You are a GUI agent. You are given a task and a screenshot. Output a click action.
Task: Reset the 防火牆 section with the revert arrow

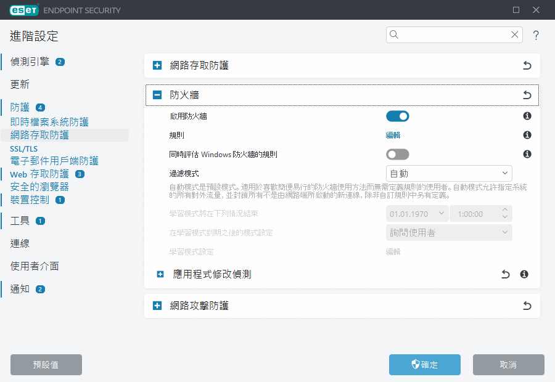pyautogui.click(x=527, y=95)
